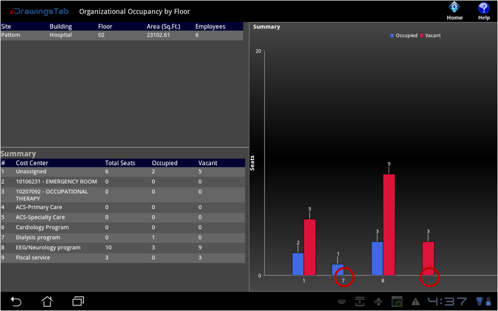Select the Pattom site row
Screen dimensions: 498x311
[x=122, y=35]
